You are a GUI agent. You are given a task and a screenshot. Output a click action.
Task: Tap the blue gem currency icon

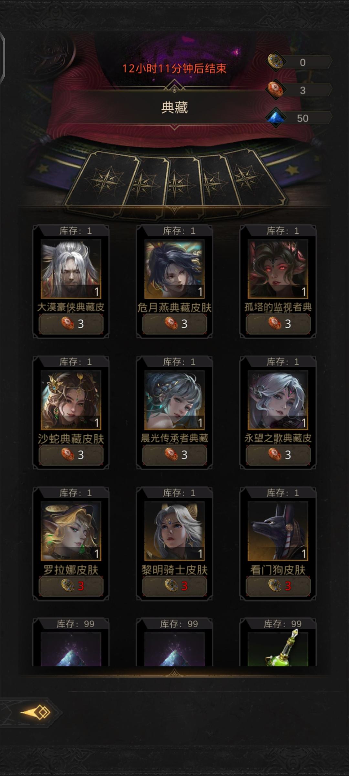click(276, 118)
